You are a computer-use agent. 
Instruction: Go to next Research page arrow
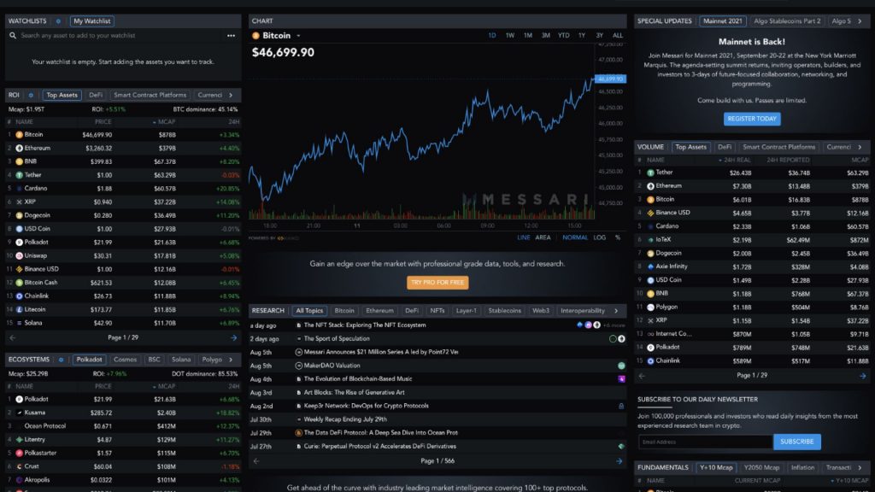[x=619, y=461]
